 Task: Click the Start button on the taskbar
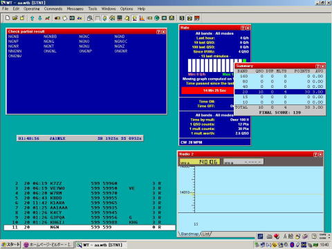point(10,245)
